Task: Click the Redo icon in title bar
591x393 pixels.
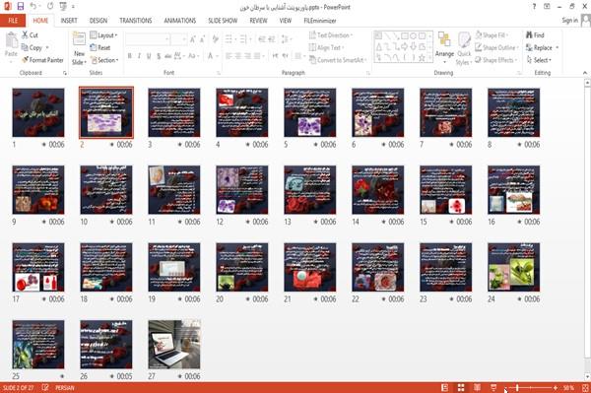Action: (x=50, y=7)
